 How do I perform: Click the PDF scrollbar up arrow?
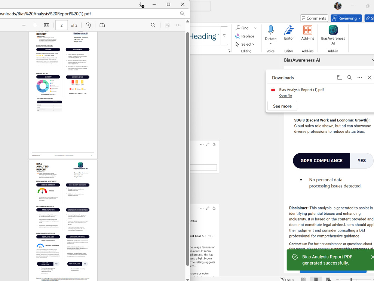point(187,21)
